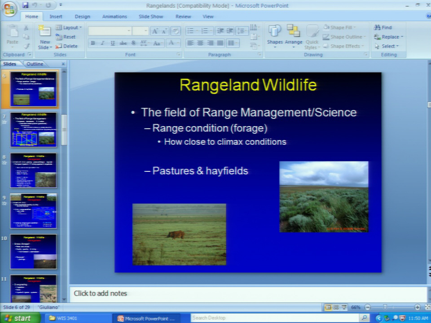This screenshot has width=431, height=323.
Task: Switch to the Design ribbon tab
Action: pos(82,17)
